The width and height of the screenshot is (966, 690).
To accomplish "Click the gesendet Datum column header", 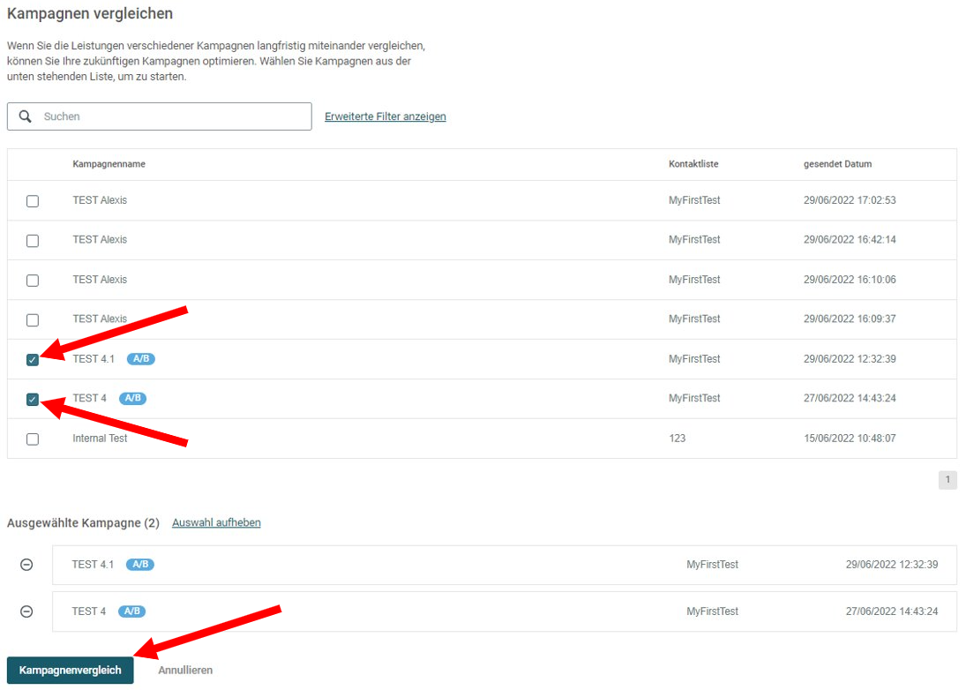I will [x=837, y=164].
